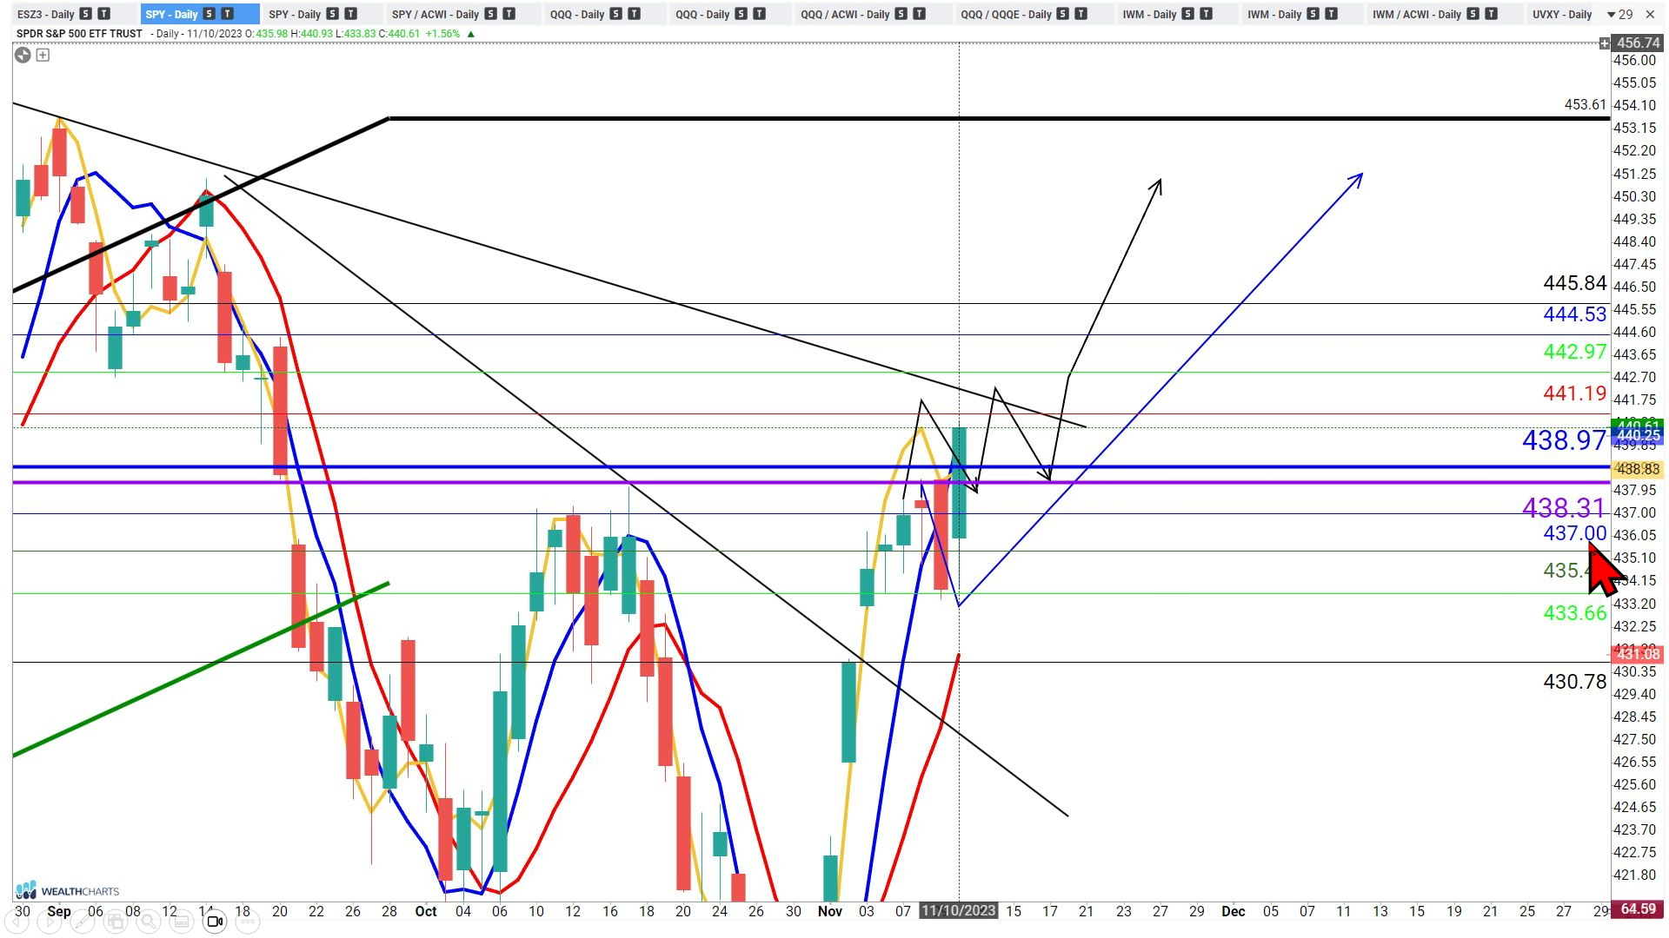Screen dimensions: 1669x938
Task: Click the S icon on QQQ / ACWI tab
Action: click(901, 14)
